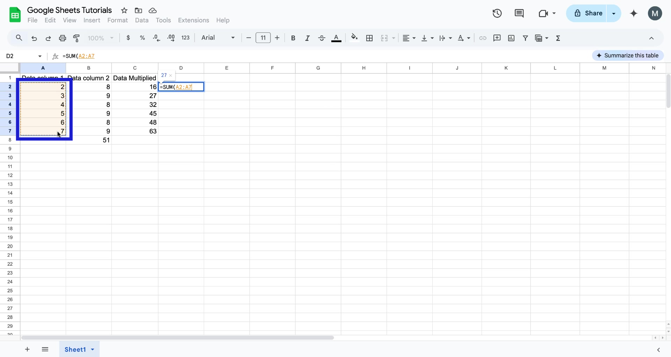This screenshot has height=357, width=671.
Task: Open the Functions sigma icon
Action: point(558,38)
